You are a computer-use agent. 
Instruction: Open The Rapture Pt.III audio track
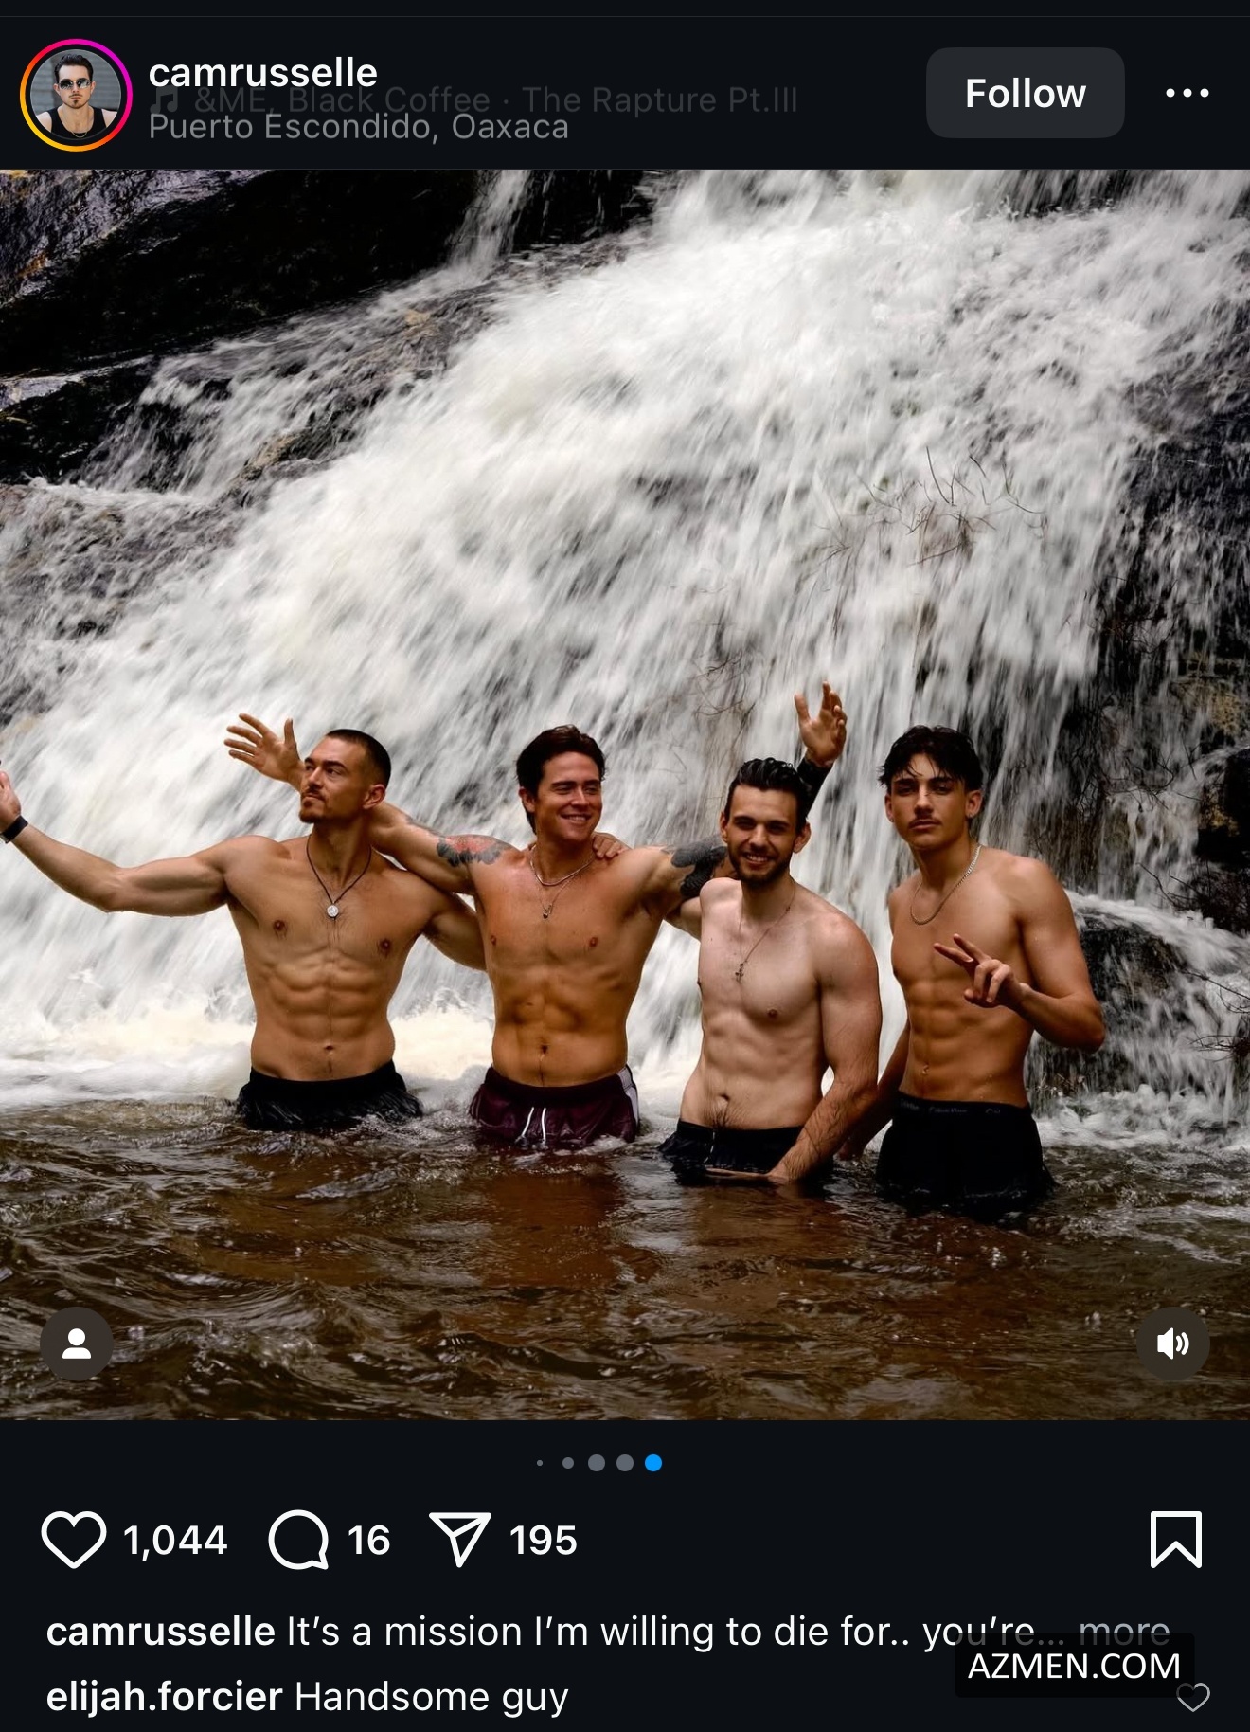coord(659,99)
